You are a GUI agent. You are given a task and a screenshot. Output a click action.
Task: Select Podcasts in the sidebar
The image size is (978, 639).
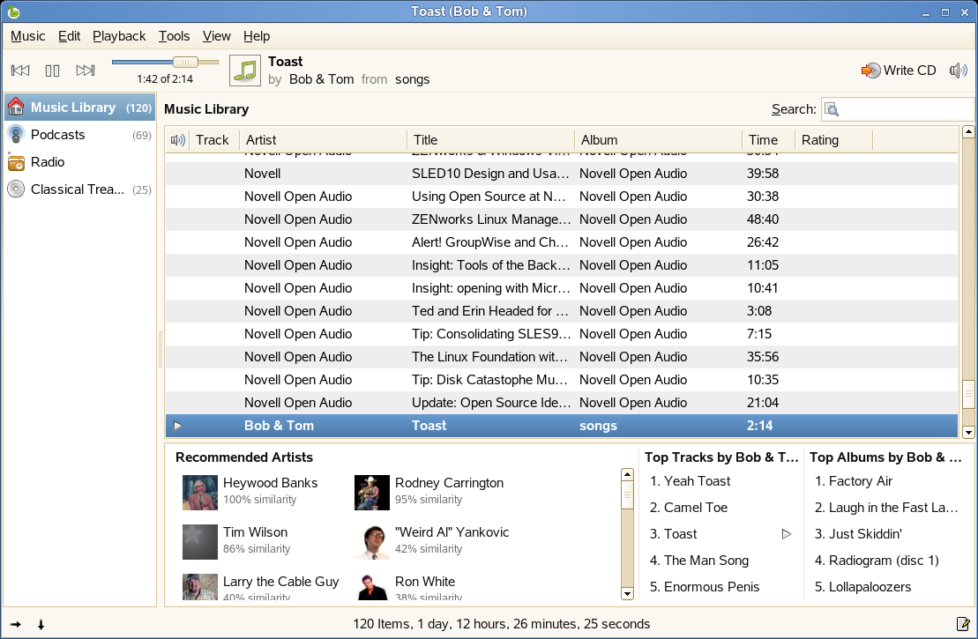[x=58, y=135]
